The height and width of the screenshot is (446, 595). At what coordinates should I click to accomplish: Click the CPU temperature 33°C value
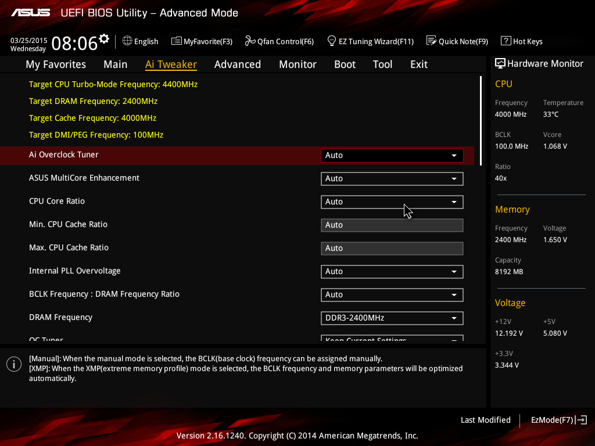point(551,114)
